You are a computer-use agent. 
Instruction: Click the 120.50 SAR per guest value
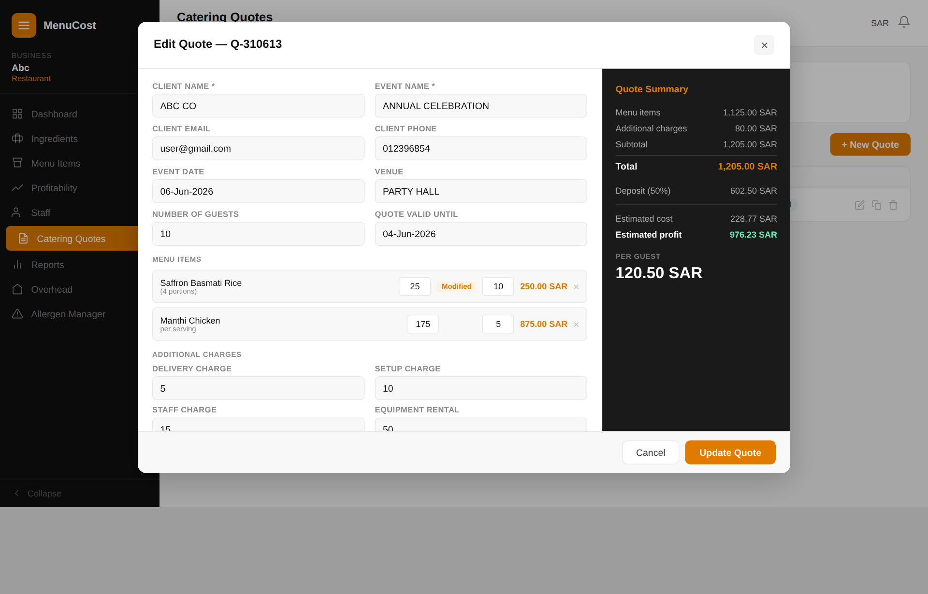pyautogui.click(x=659, y=273)
